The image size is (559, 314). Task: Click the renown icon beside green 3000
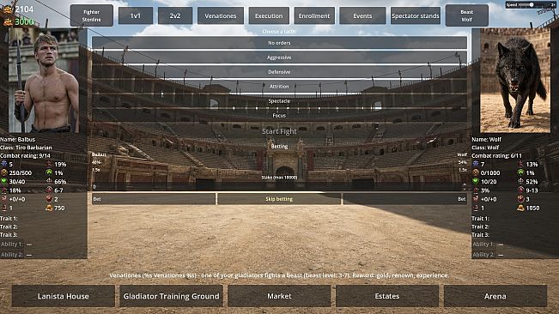pyautogui.click(x=8, y=21)
